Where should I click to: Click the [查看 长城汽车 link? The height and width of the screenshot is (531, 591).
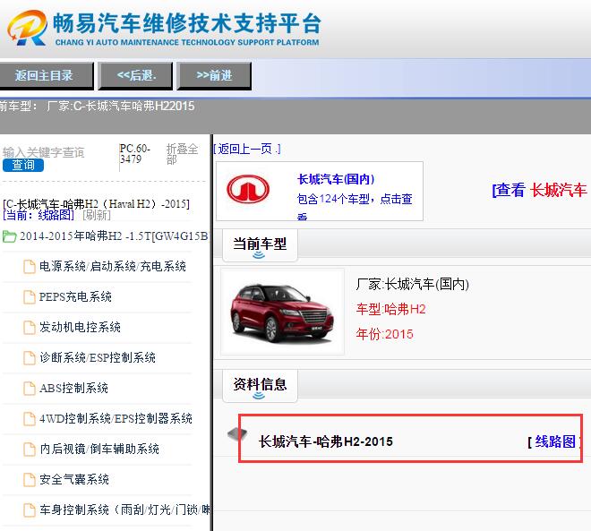pyautogui.click(x=539, y=190)
